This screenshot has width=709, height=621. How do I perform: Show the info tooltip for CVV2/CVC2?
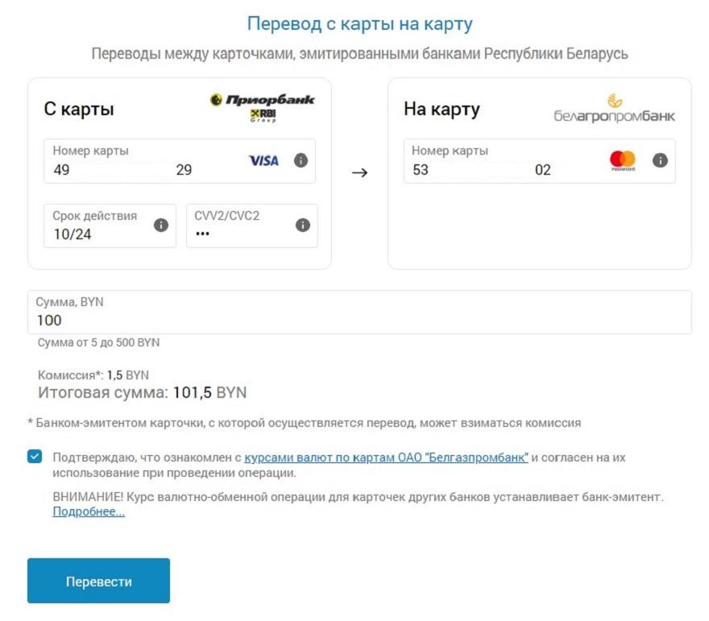pyautogui.click(x=303, y=225)
